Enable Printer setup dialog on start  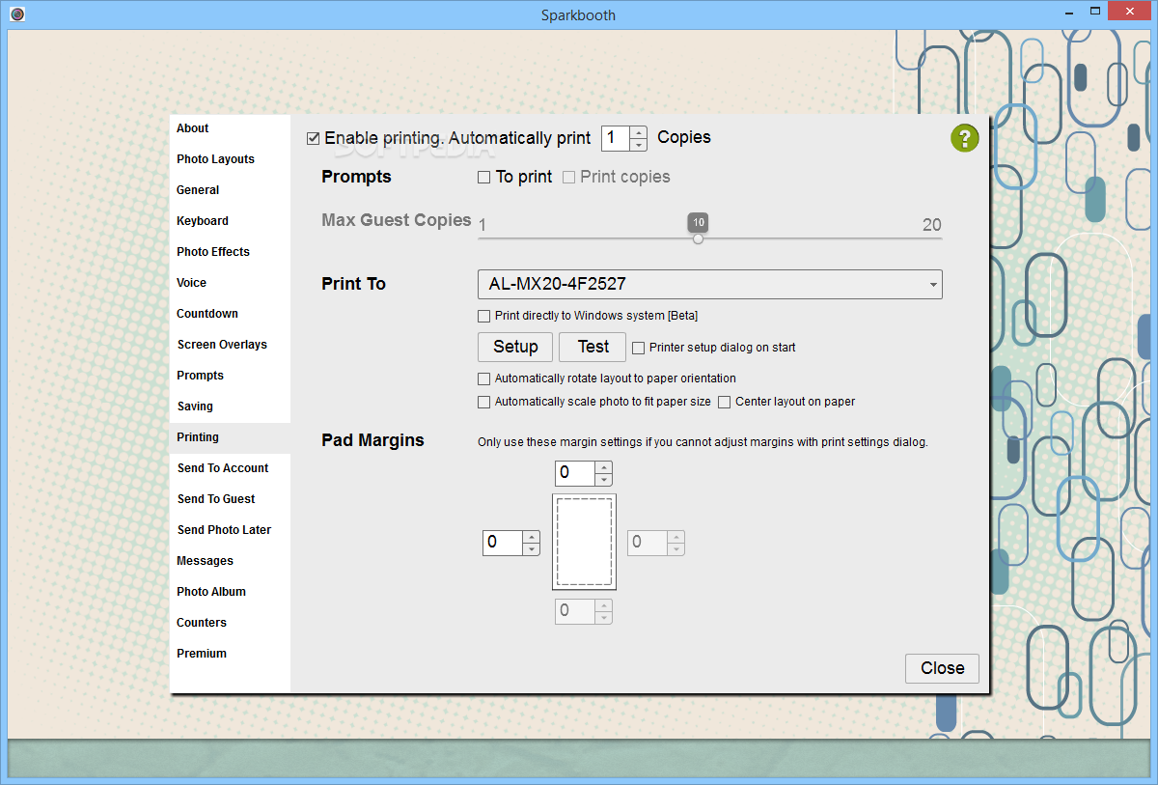coord(639,348)
